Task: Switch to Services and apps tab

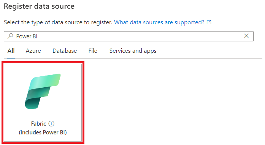Action: 133,51
